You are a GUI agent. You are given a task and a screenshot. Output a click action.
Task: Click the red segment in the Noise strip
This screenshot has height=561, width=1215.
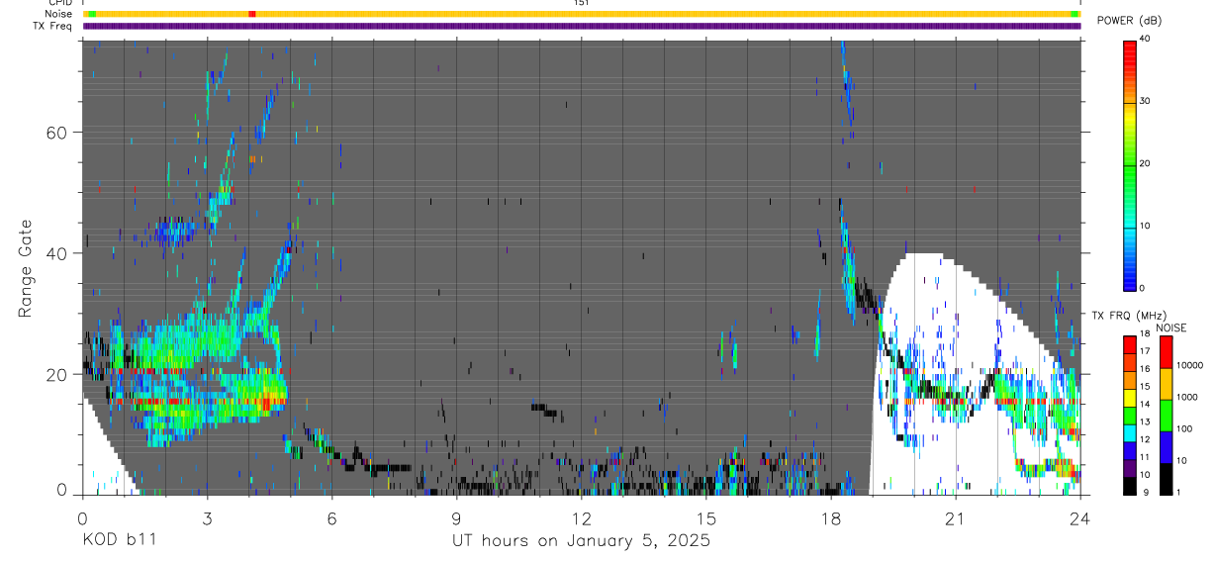252,14
